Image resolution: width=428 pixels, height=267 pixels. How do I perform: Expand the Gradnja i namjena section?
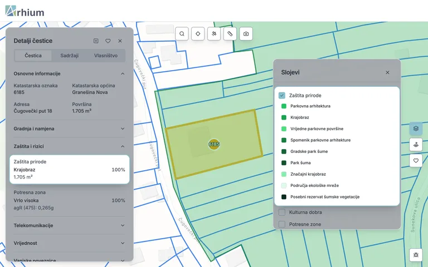click(69, 128)
